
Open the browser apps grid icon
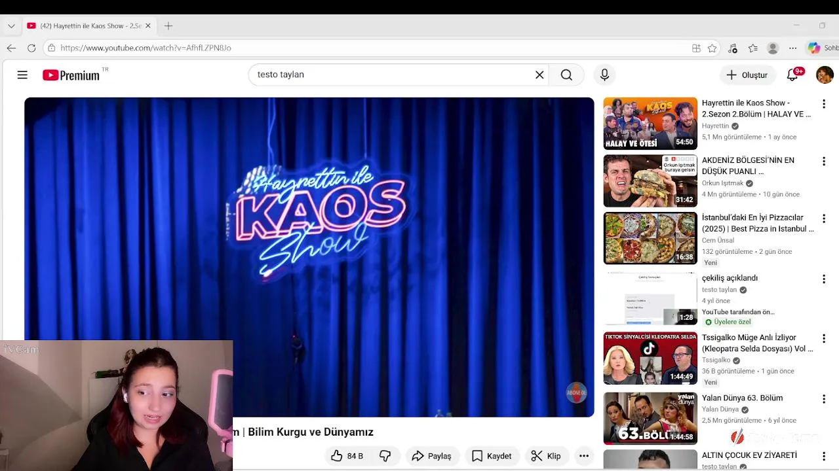696,48
